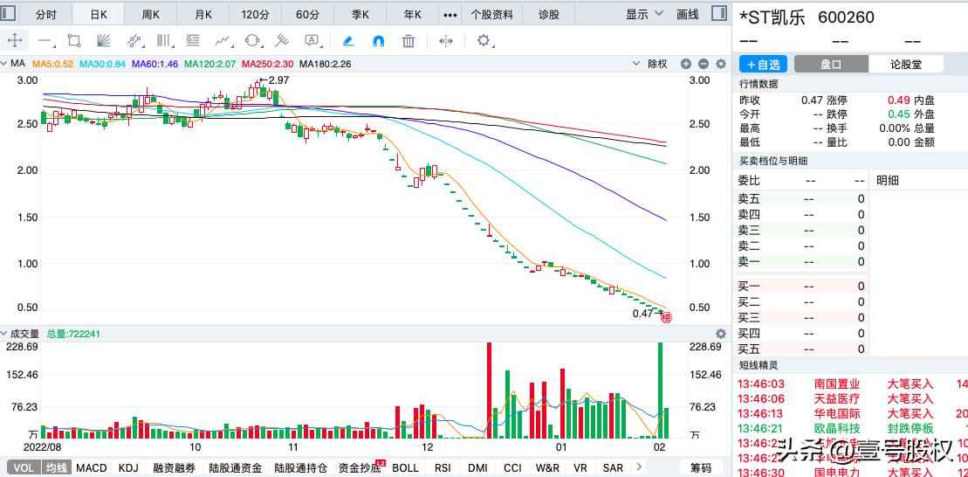
Task: Select the MACD indicator tab
Action: pyautogui.click(x=91, y=467)
